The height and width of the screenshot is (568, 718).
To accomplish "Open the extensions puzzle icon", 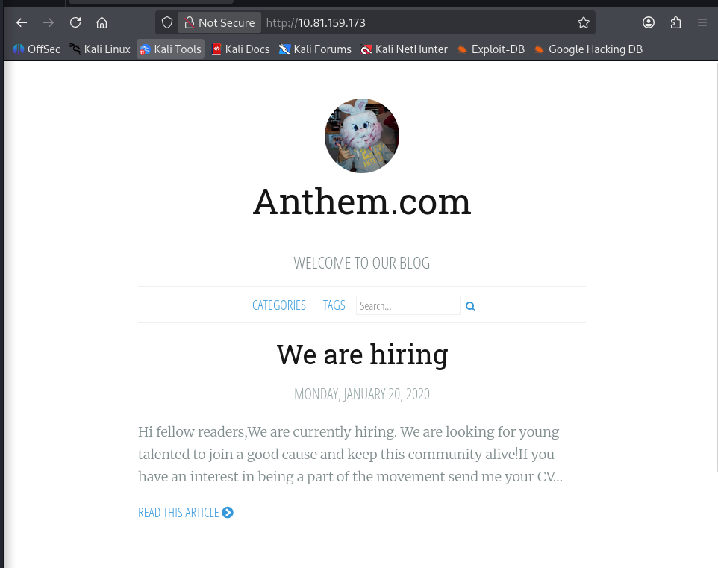I will (x=675, y=22).
